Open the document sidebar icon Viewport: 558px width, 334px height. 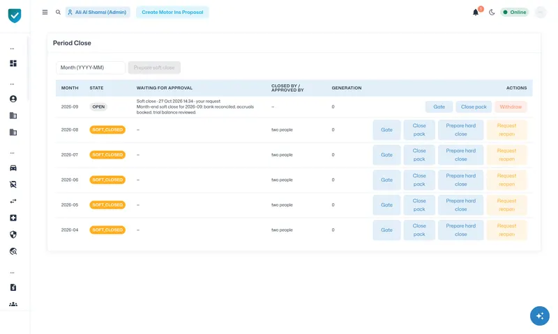point(13,287)
